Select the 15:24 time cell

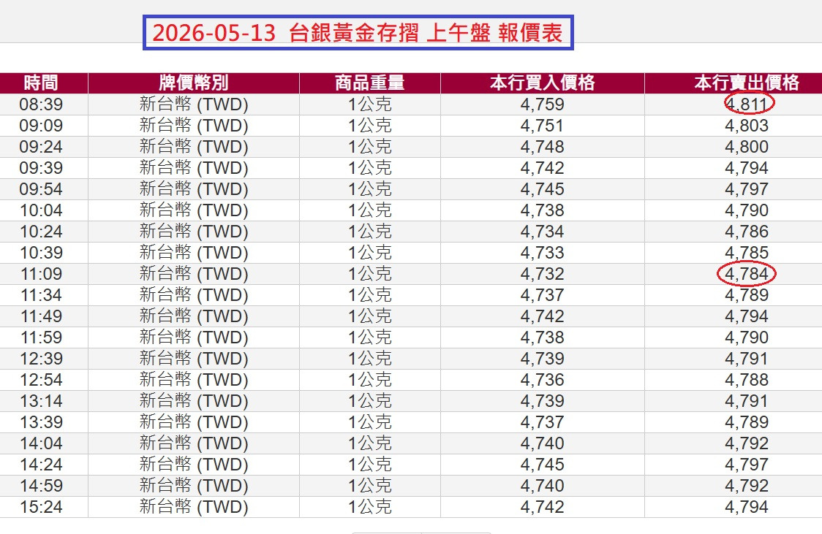coord(41,507)
